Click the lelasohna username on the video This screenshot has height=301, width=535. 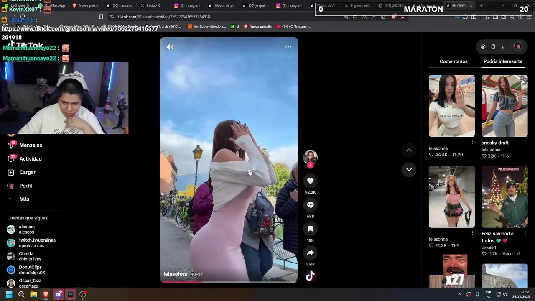175,274
